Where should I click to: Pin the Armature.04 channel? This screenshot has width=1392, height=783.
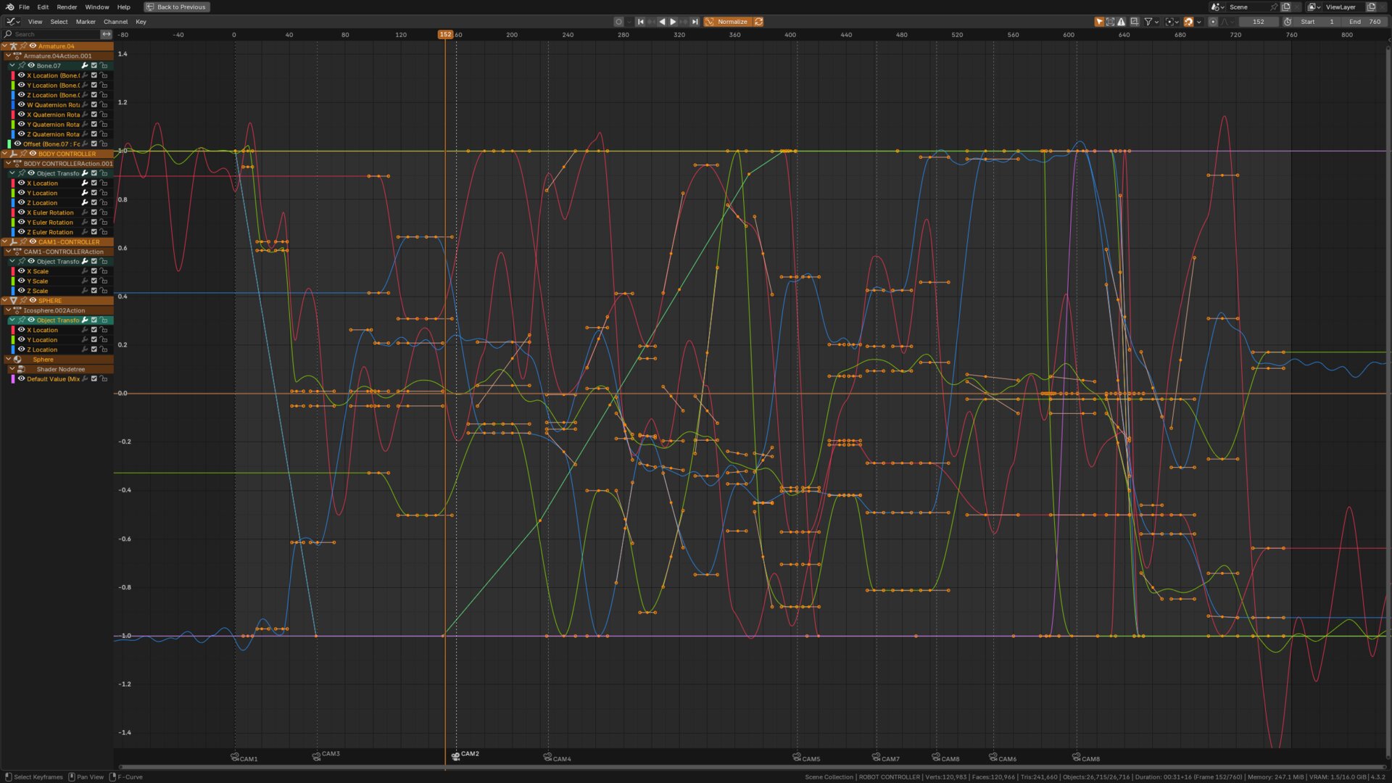tap(23, 46)
